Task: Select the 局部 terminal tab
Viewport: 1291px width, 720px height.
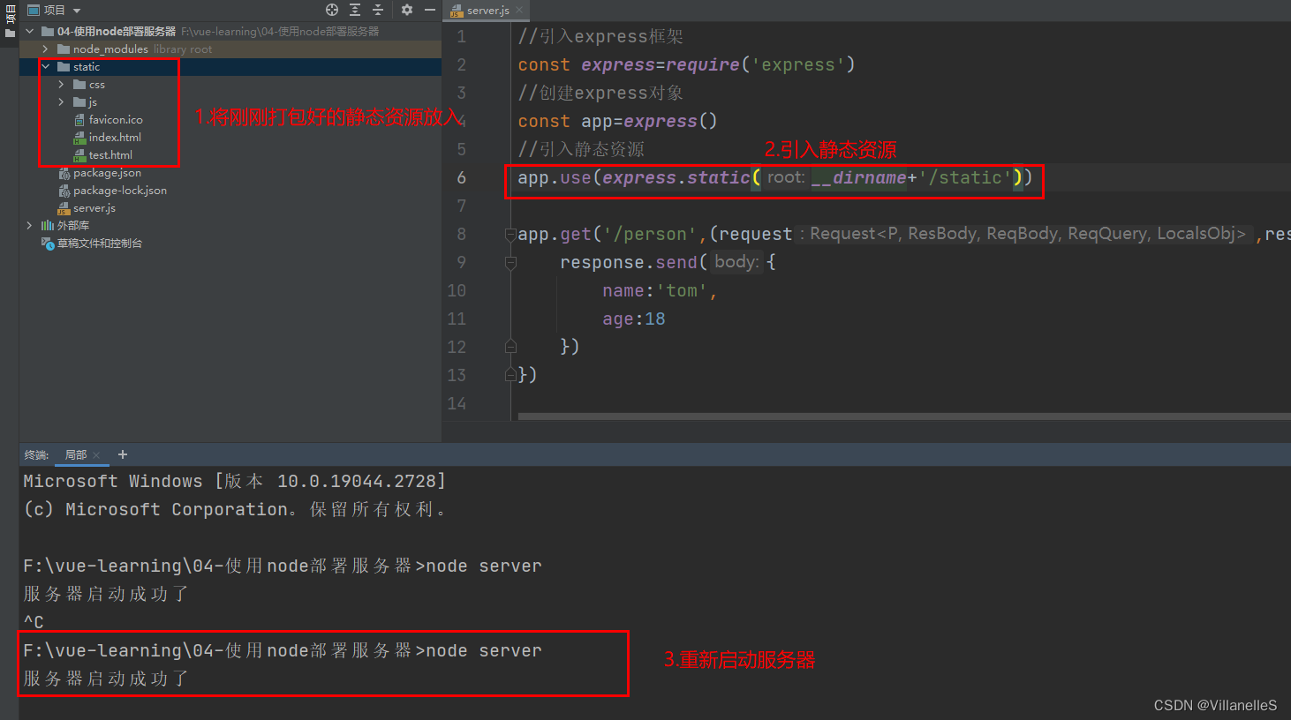Action: coord(76,455)
